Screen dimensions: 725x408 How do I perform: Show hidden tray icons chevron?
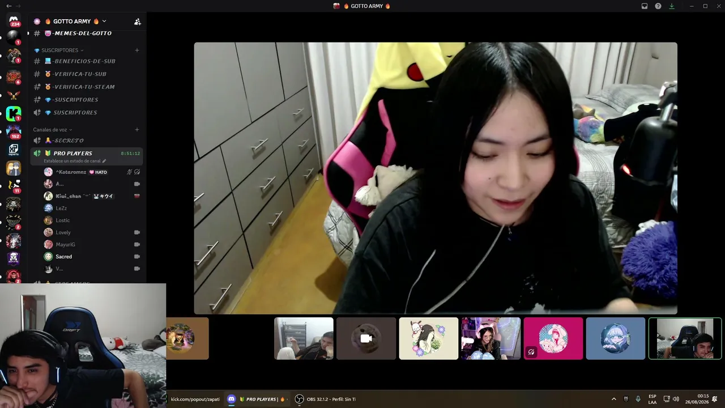[613, 399]
